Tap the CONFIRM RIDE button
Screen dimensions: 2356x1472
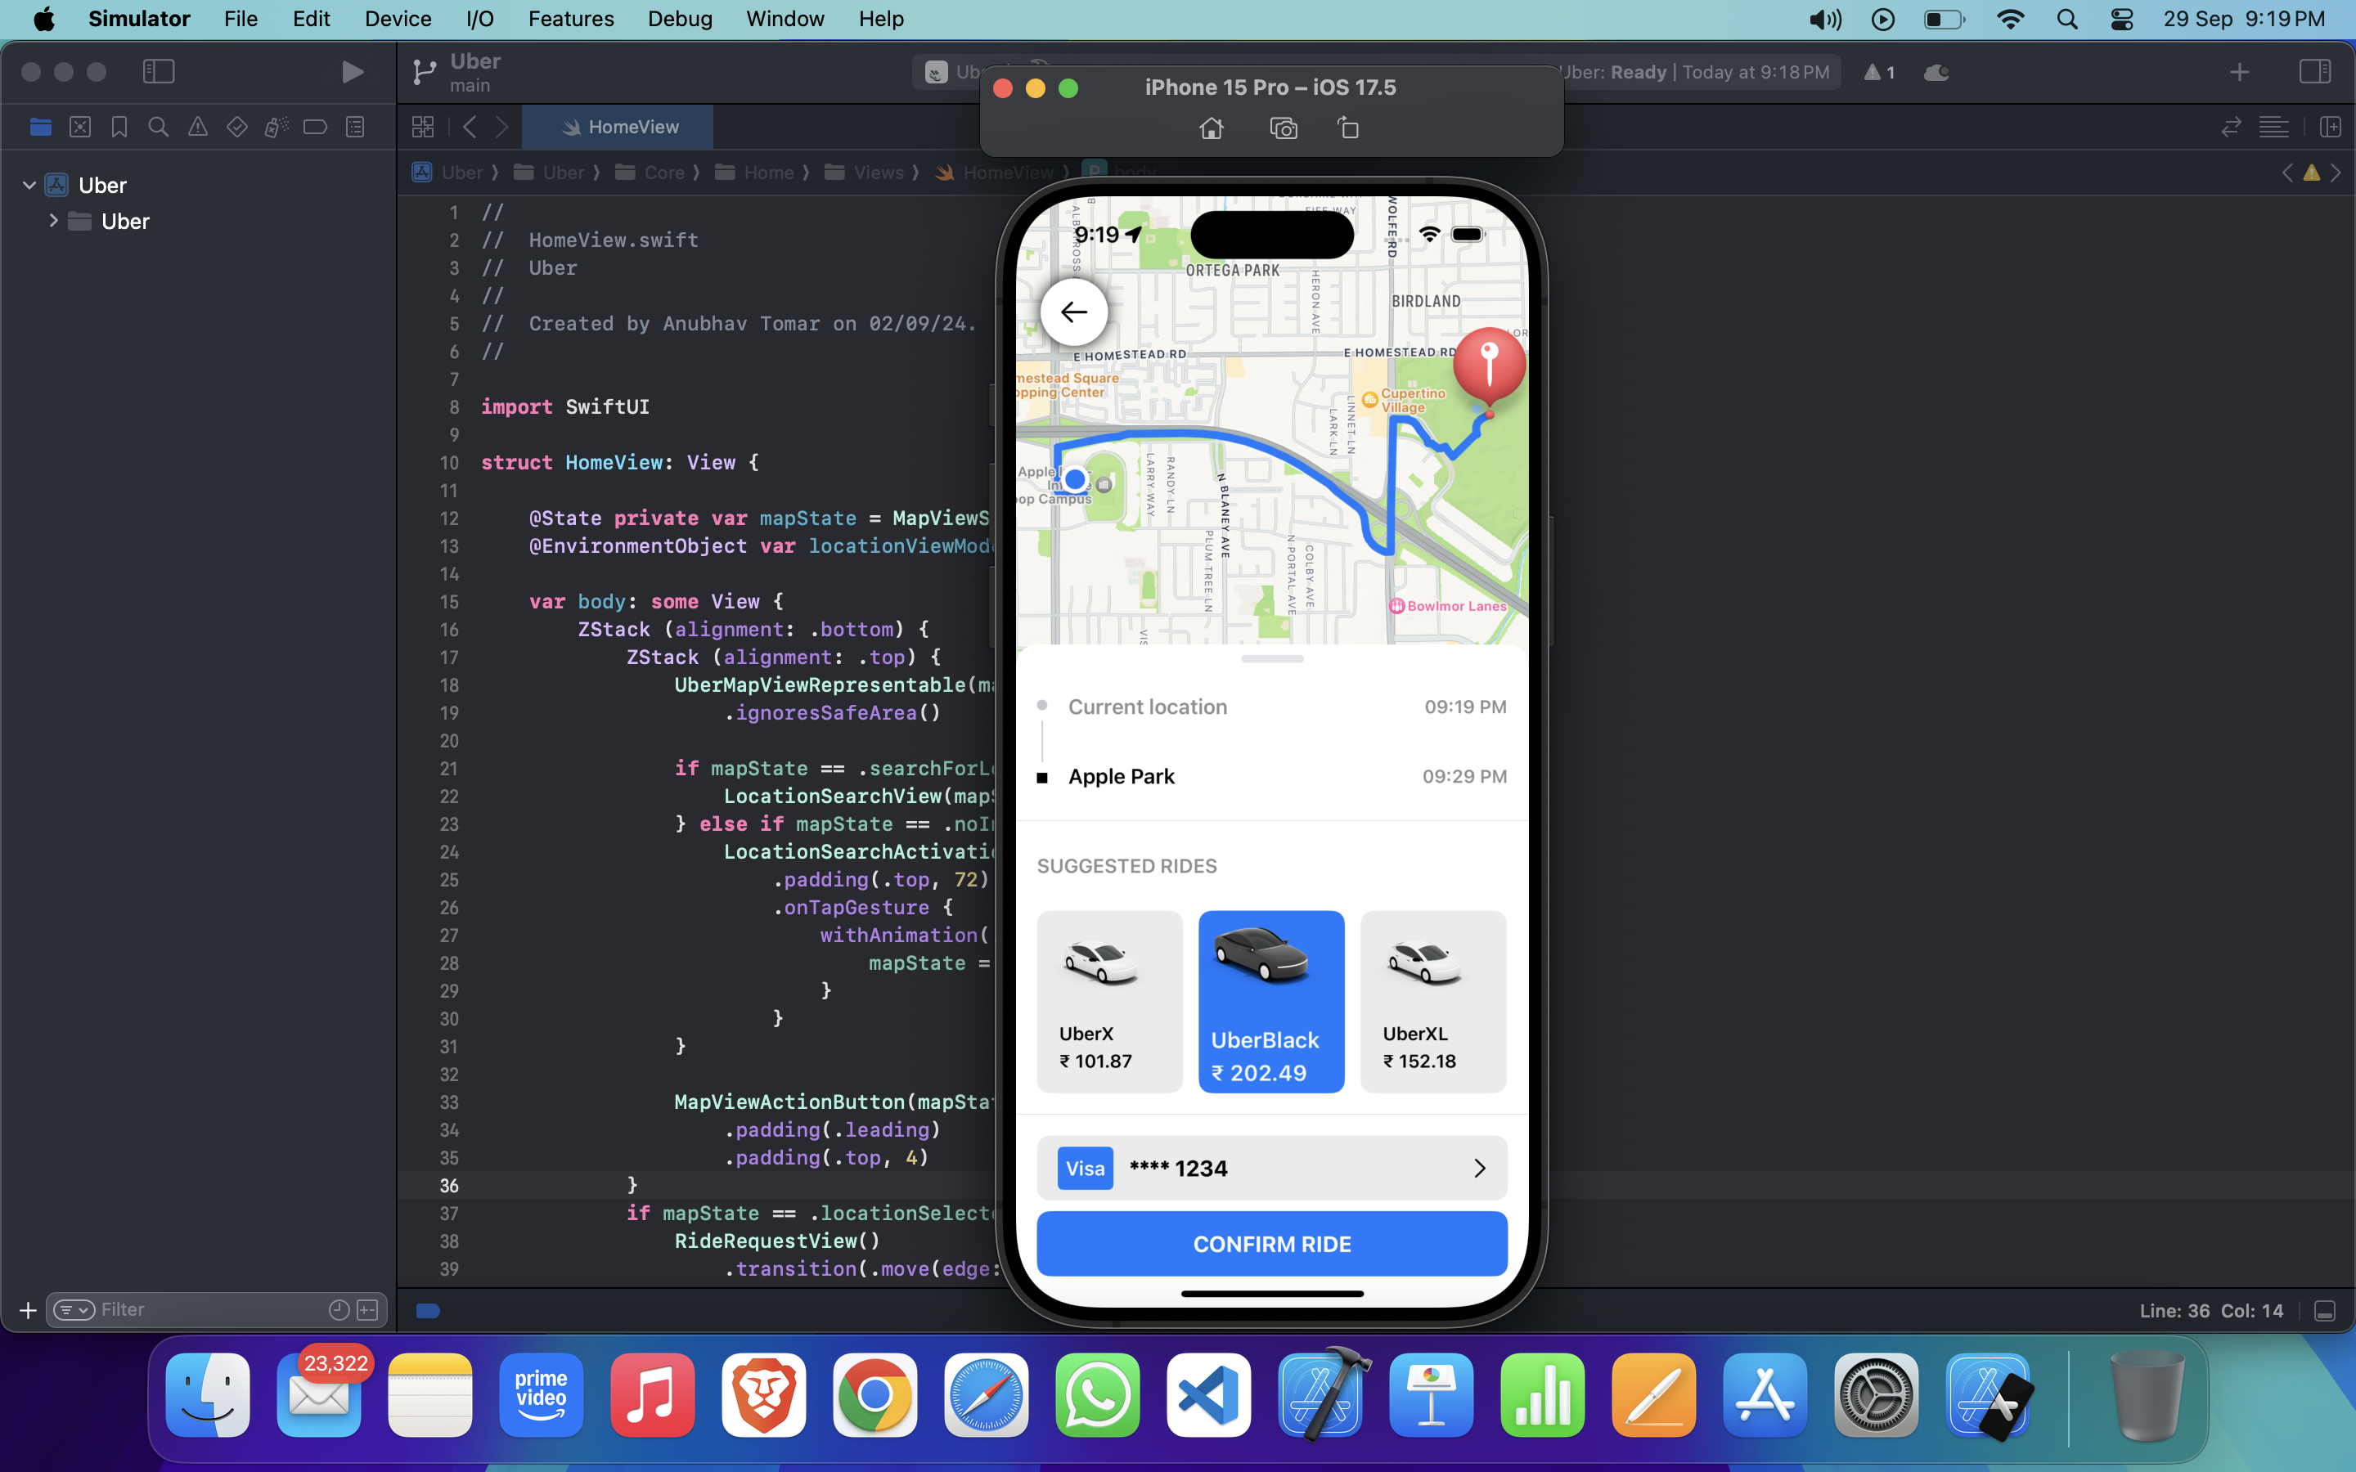tap(1271, 1244)
